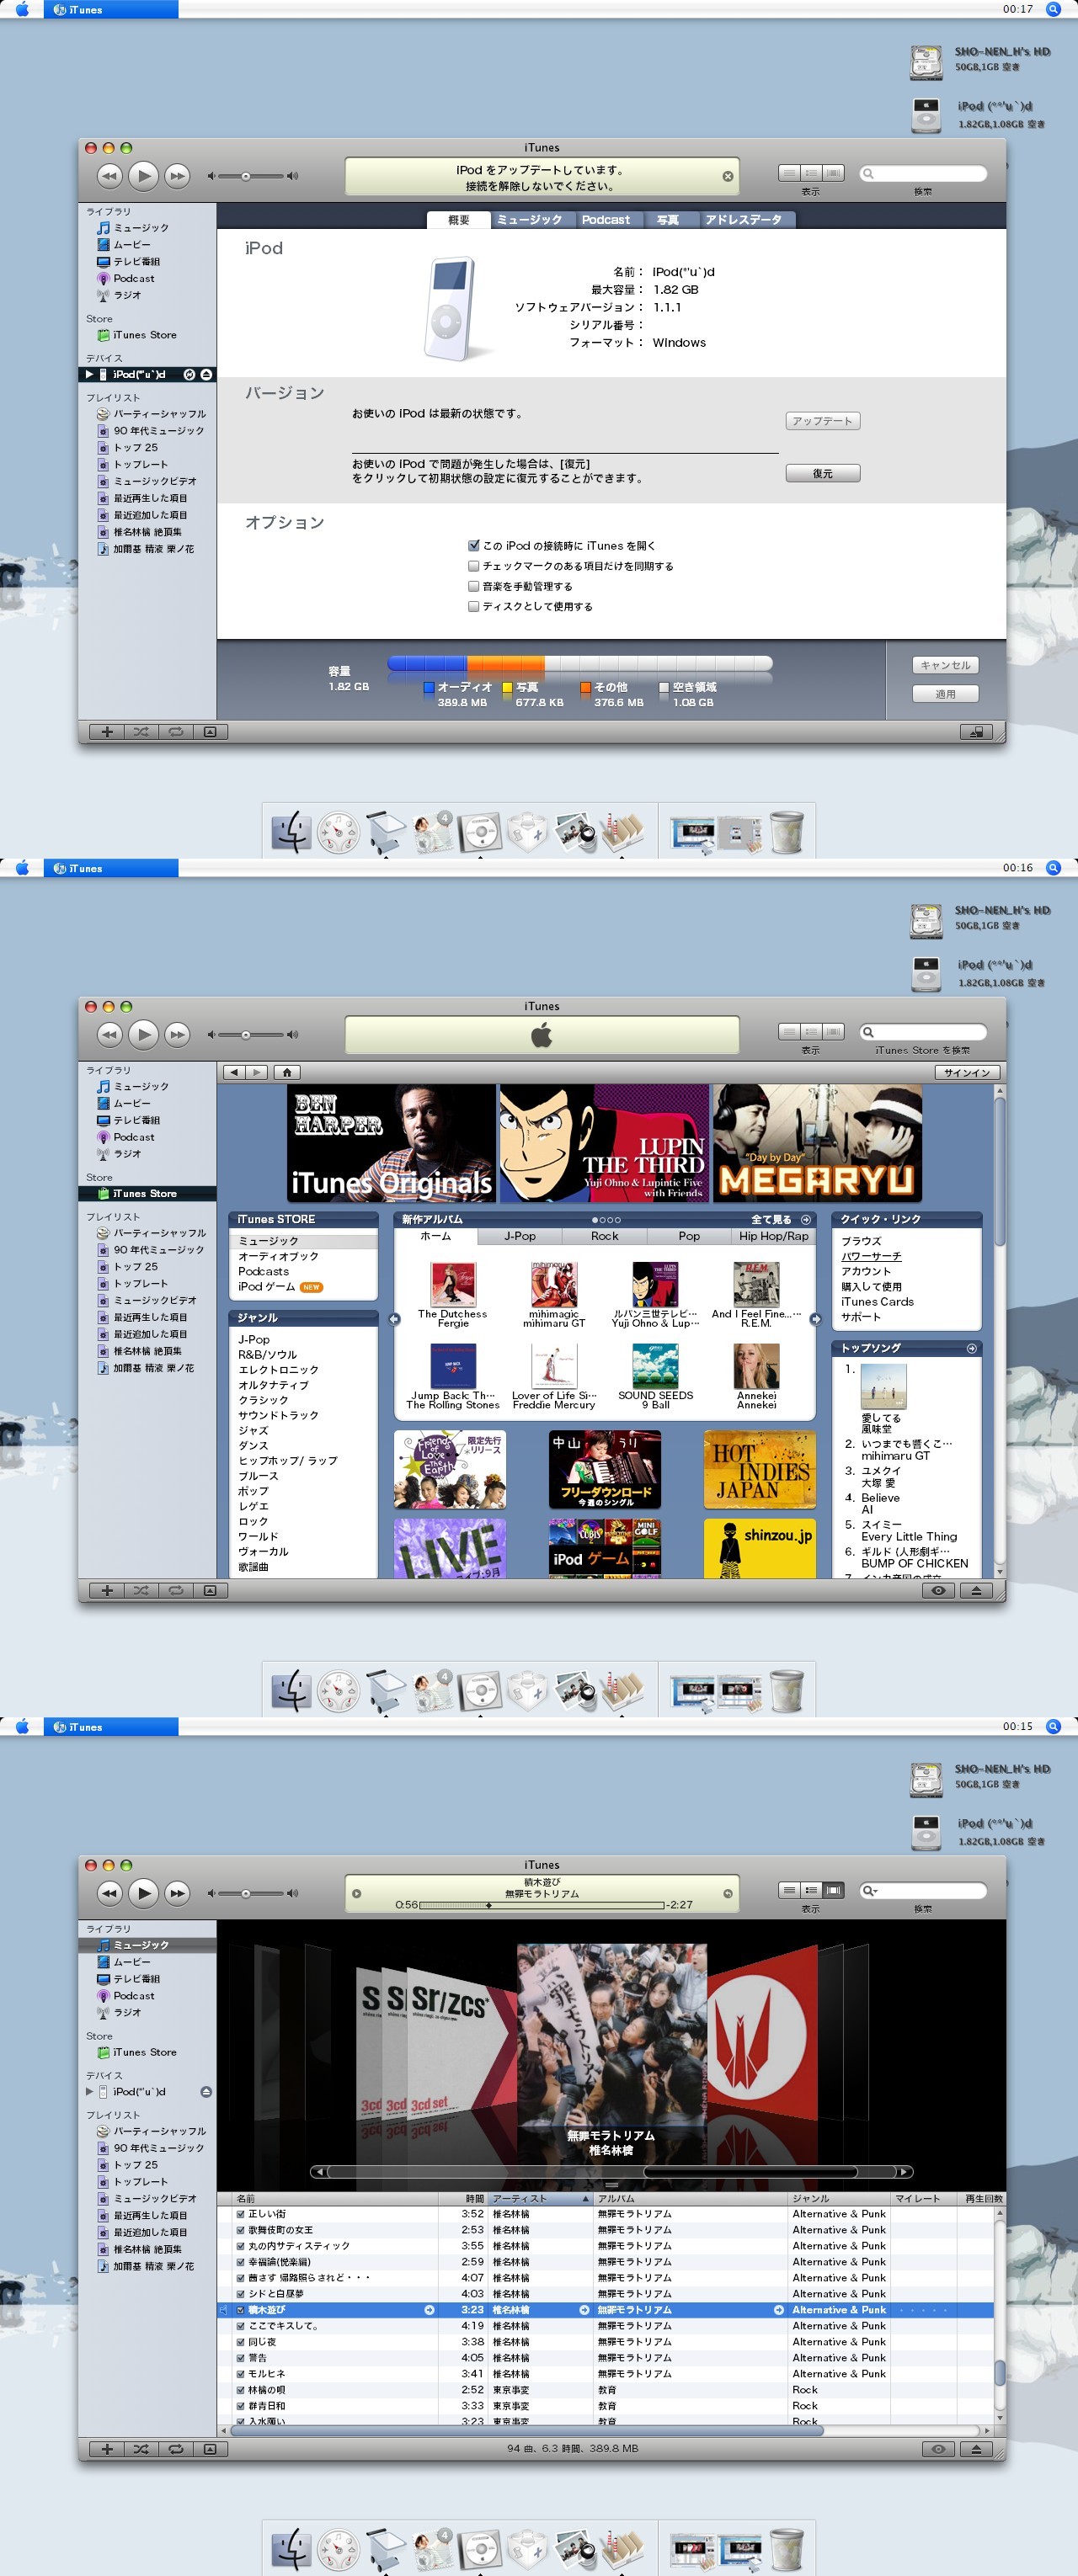The width and height of the screenshot is (1078, 2576).
Task: Expand トップソング list arrow
Action: pyautogui.click(x=971, y=1349)
